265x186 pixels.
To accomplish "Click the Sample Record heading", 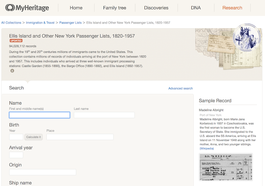I will click(215, 100).
